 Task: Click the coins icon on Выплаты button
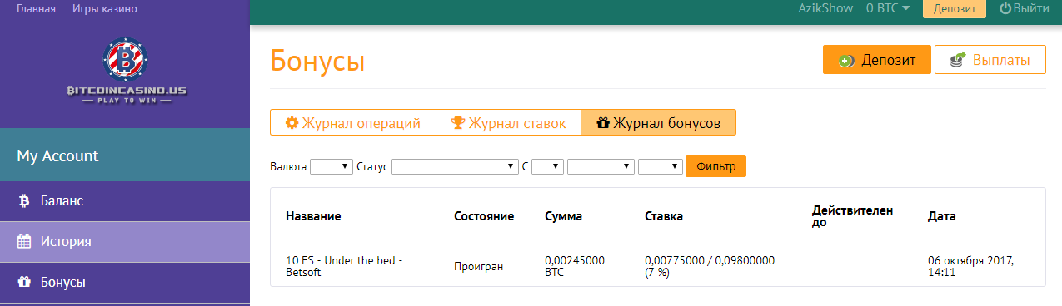958,60
